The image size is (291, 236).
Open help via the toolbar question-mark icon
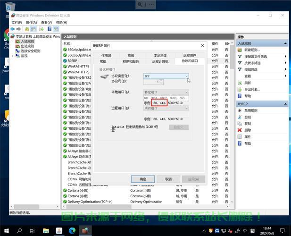click(x=50, y=29)
